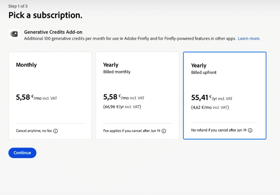
Task: Open info icon next to Fee applies notice
Action: coord(164,131)
